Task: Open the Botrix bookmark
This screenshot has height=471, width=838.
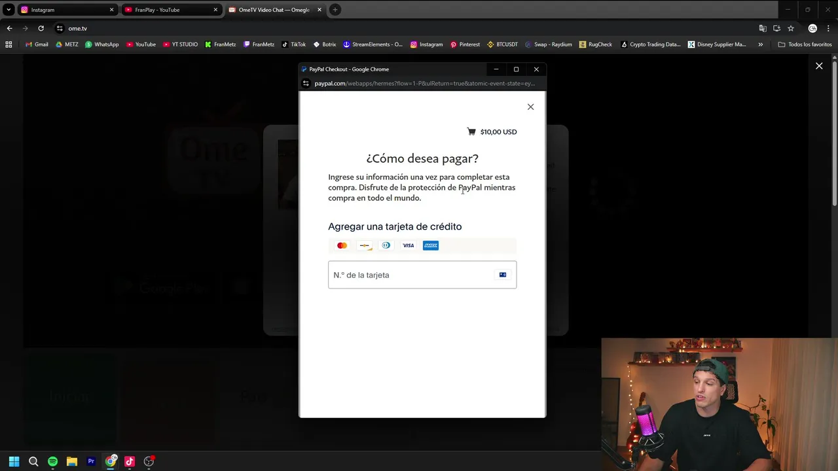Action: tap(325, 44)
